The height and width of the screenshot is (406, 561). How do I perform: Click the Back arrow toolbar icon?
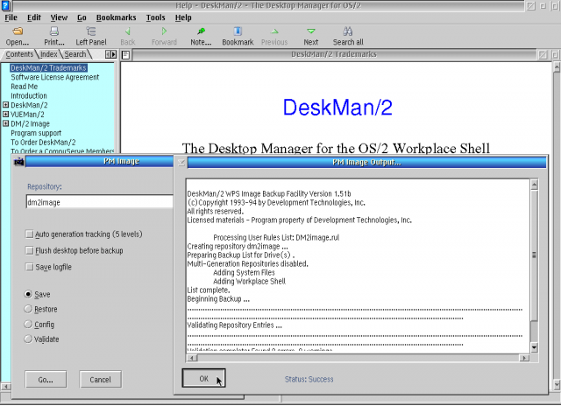[x=128, y=31]
